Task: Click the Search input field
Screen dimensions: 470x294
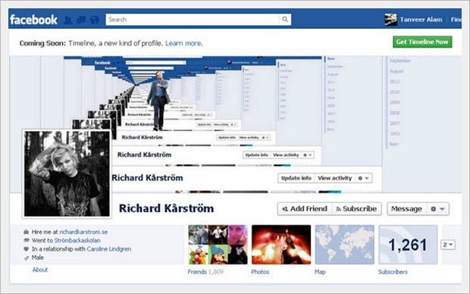Action: tap(193, 20)
